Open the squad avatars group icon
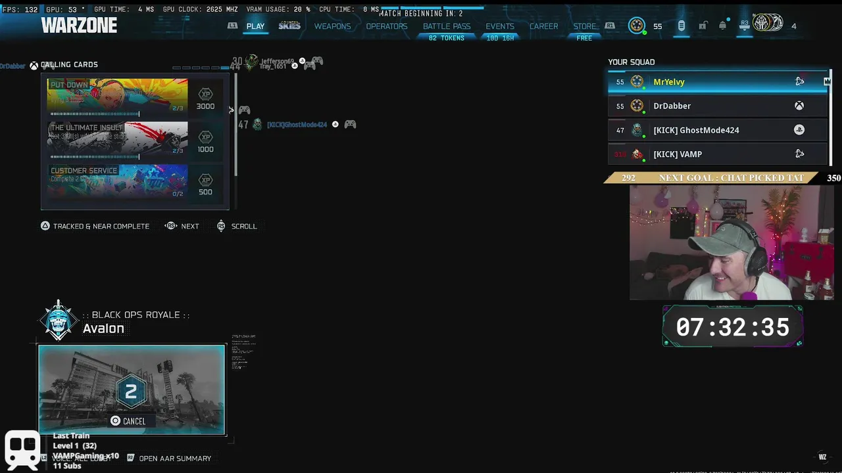This screenshot has width=842, height=473. point(768,24)
